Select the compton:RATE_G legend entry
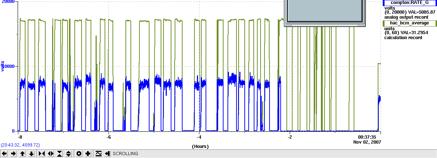This screenshot has height=158, width=437. pyautogui.click(x=409, y=3)
